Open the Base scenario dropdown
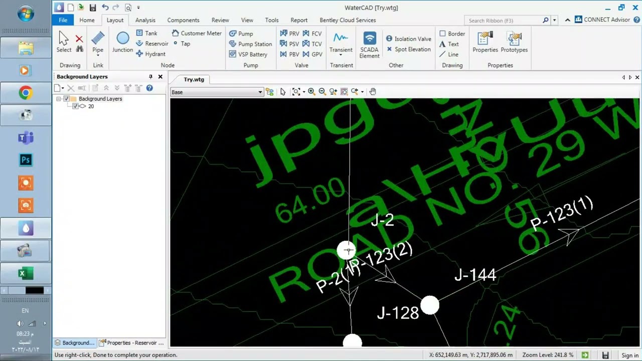The width and height of the screenshot is (642, 361). coord(260,92)
